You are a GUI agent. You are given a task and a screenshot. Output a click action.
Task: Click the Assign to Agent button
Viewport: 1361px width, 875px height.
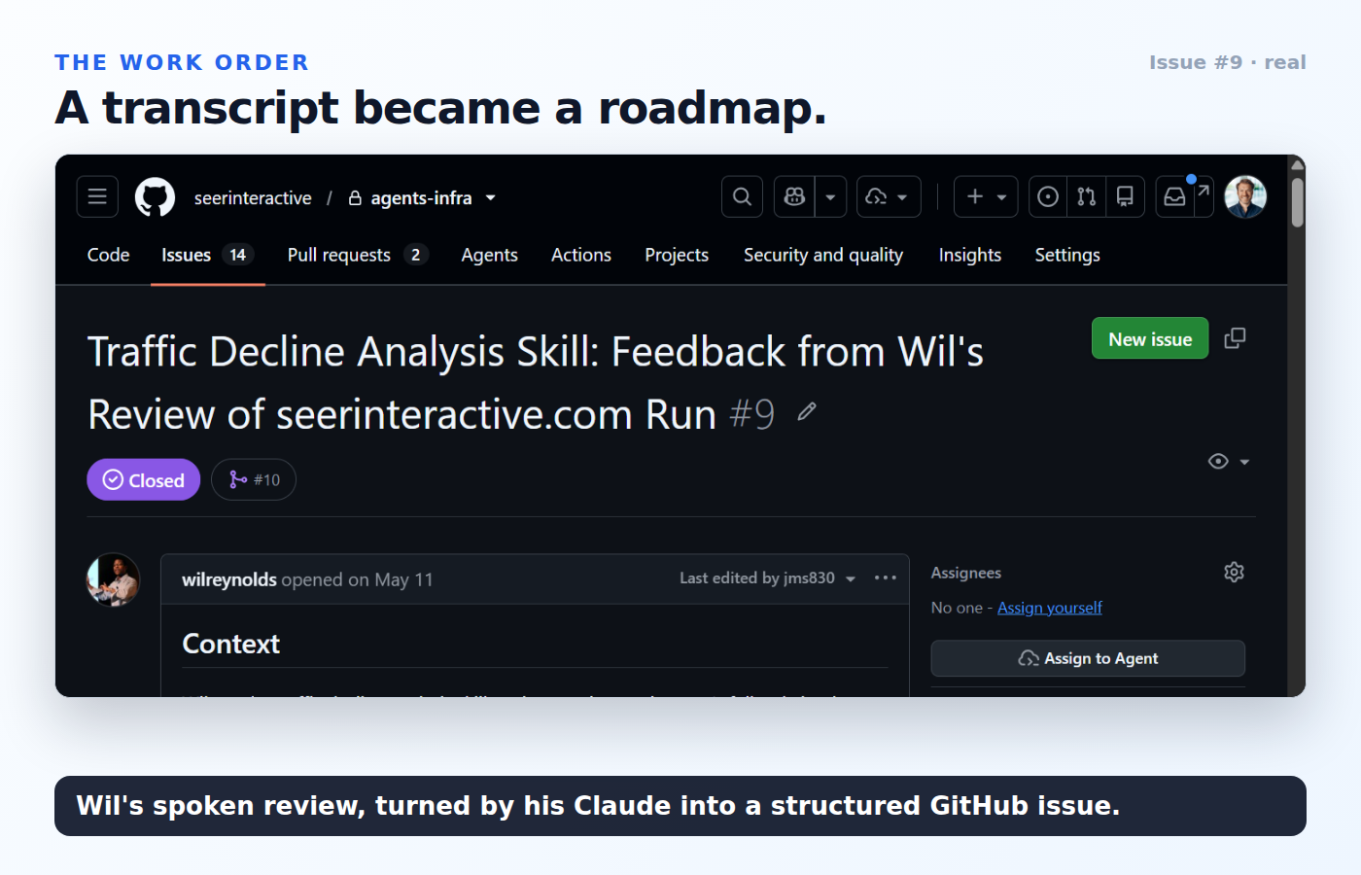(1088, 658)
